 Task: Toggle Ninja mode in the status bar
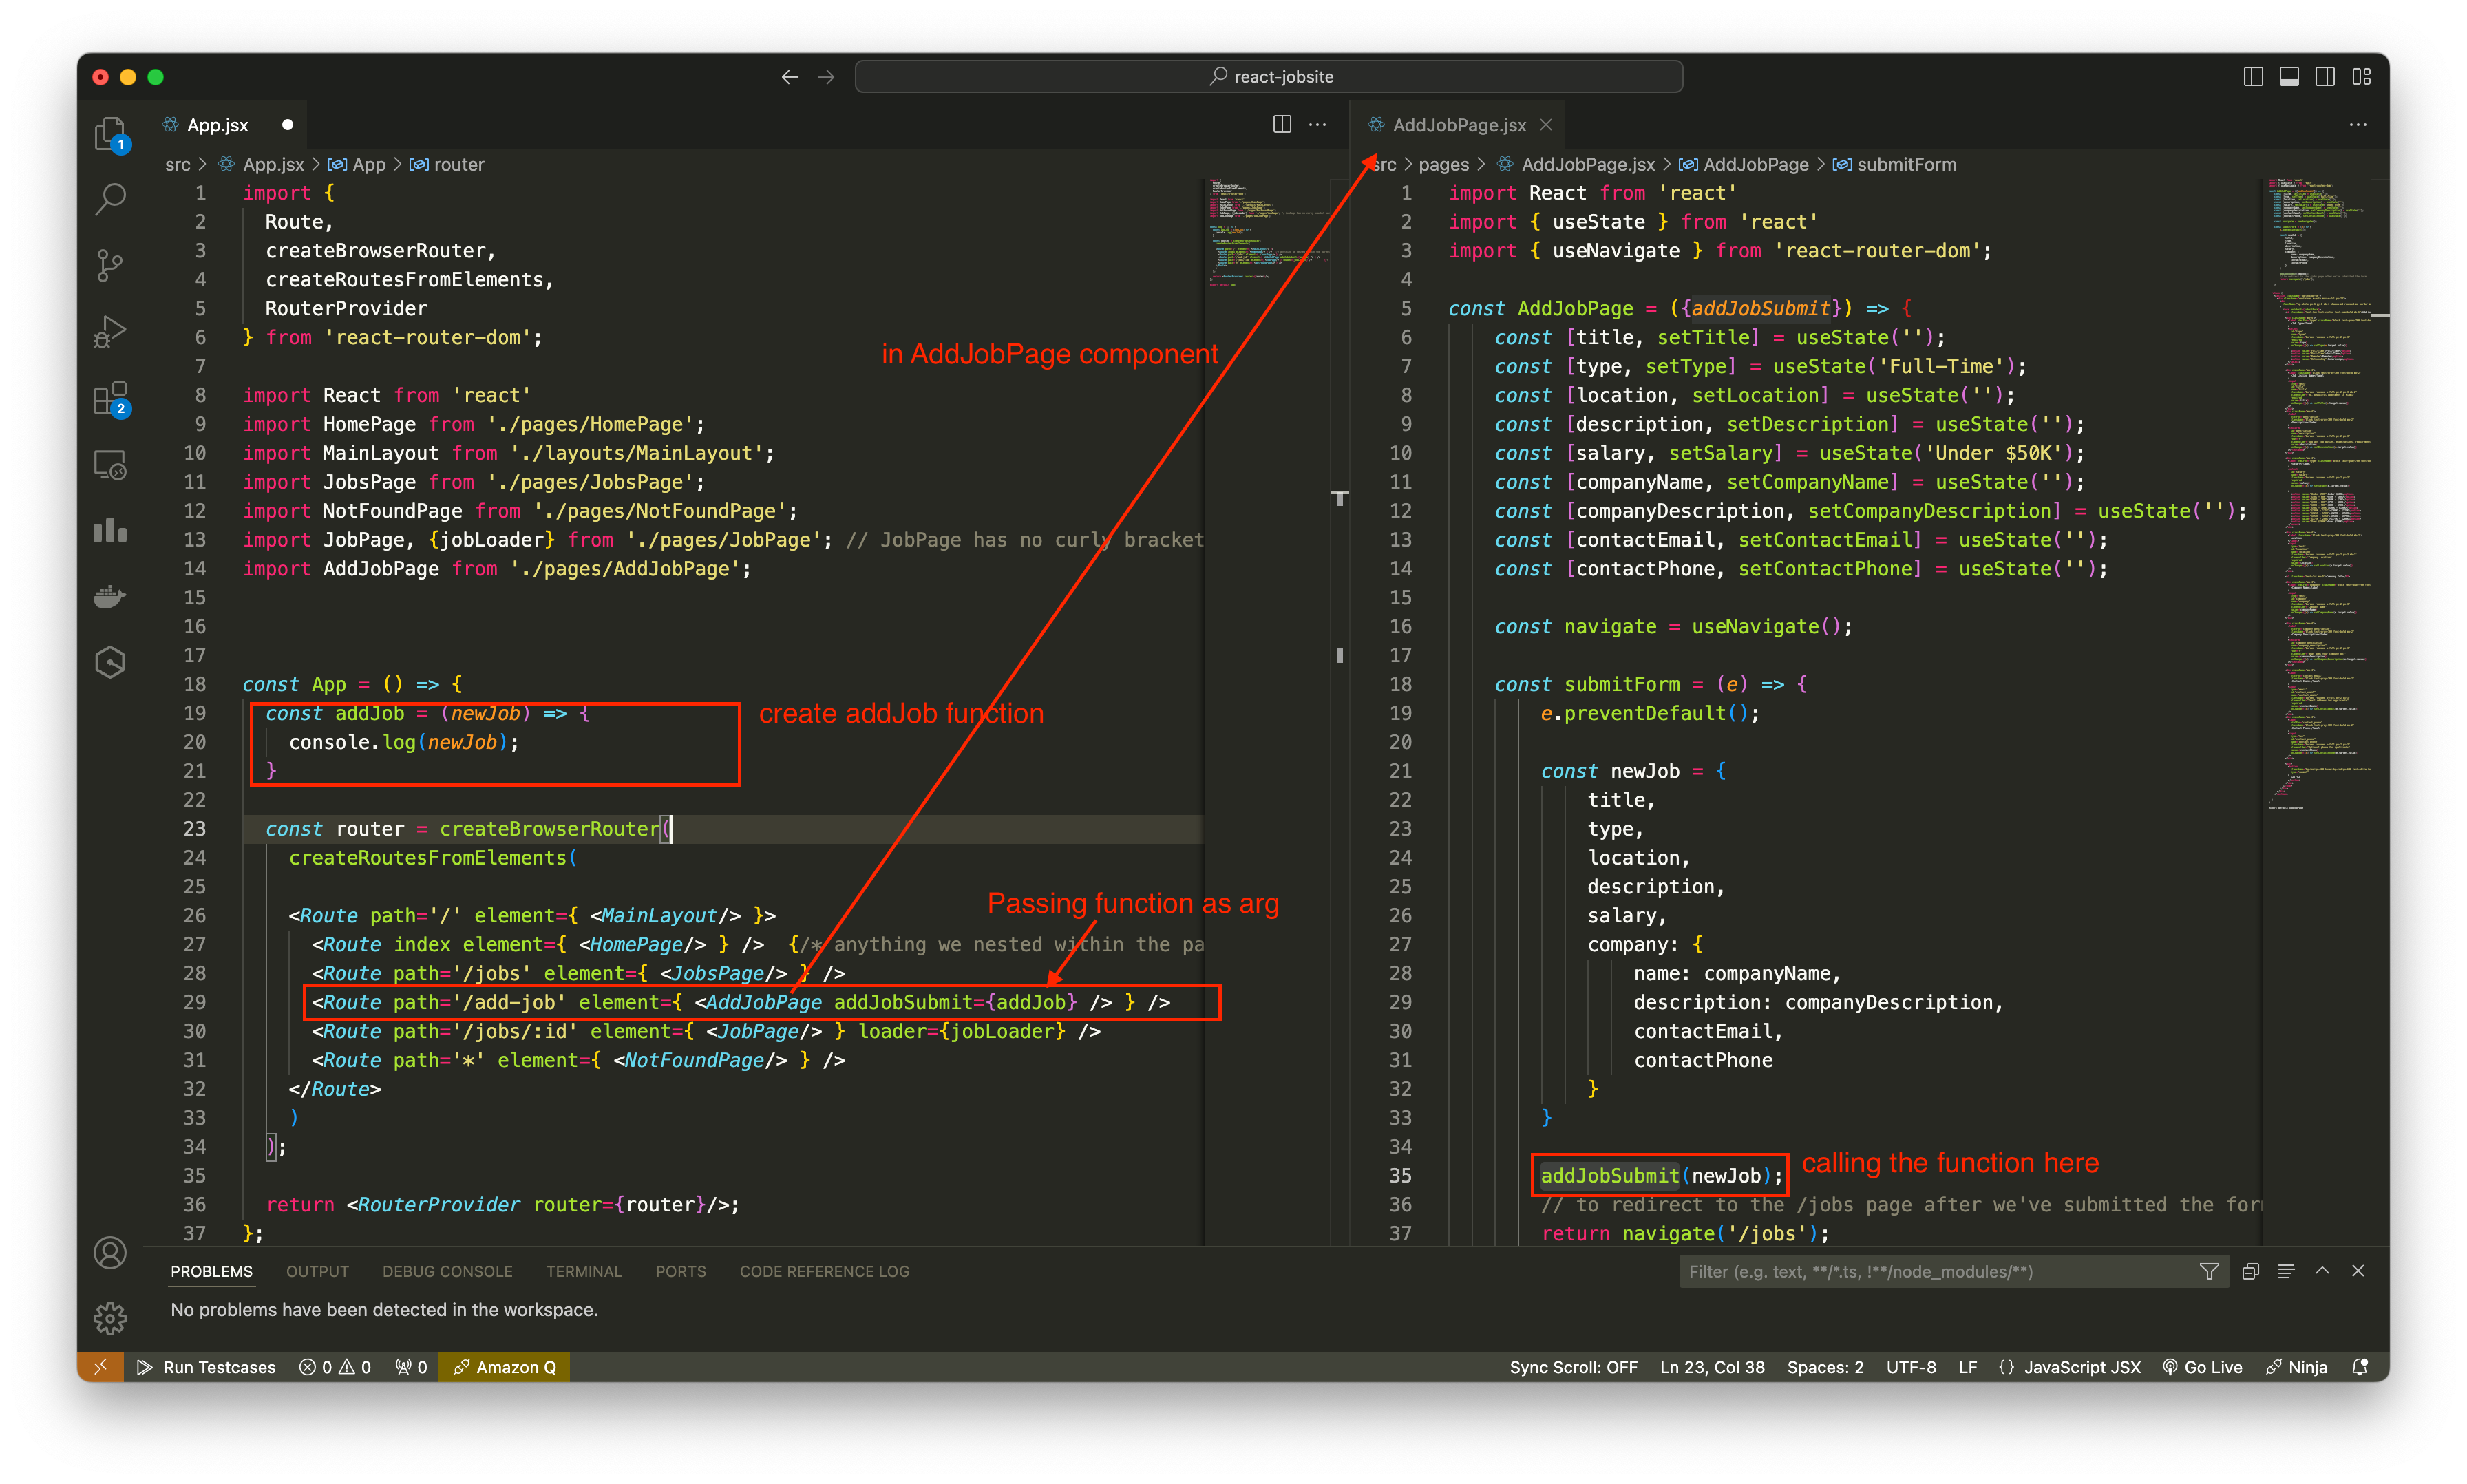2297,1367
